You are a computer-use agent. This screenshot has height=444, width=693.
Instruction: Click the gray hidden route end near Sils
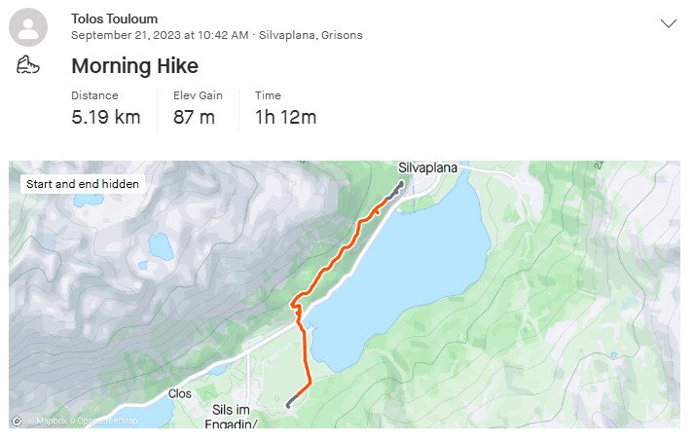[293, 401]
